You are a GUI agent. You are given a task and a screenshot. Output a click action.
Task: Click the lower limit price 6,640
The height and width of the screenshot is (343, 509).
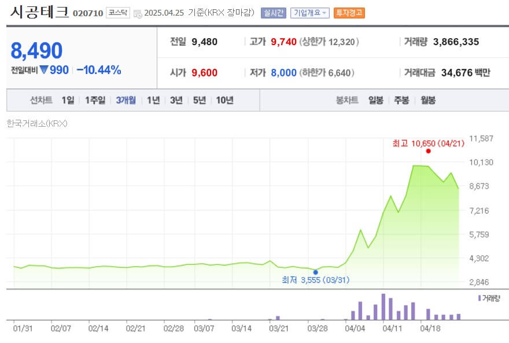pyautogui.click(x=339, y=73)
